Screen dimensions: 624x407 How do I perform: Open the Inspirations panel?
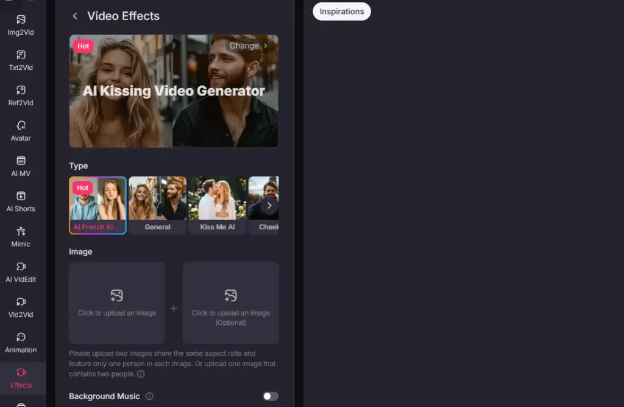[341, 11]
